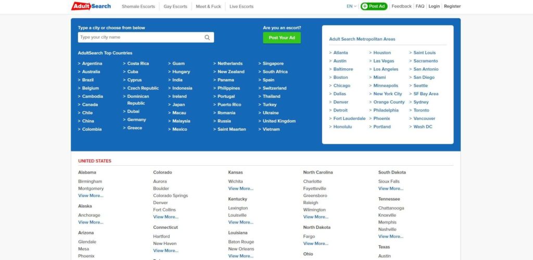Click the magnifier icon in city search

tap(207, 38)
